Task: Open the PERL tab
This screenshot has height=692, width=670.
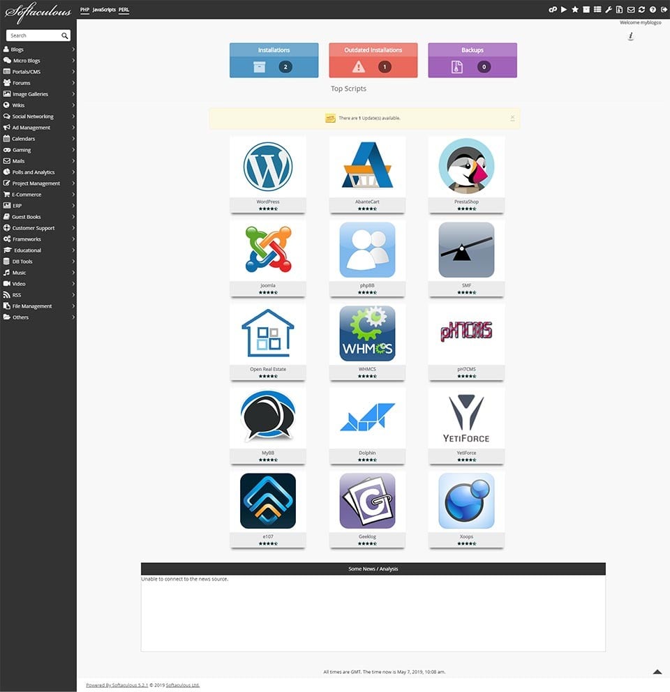Action: [124, 10]
